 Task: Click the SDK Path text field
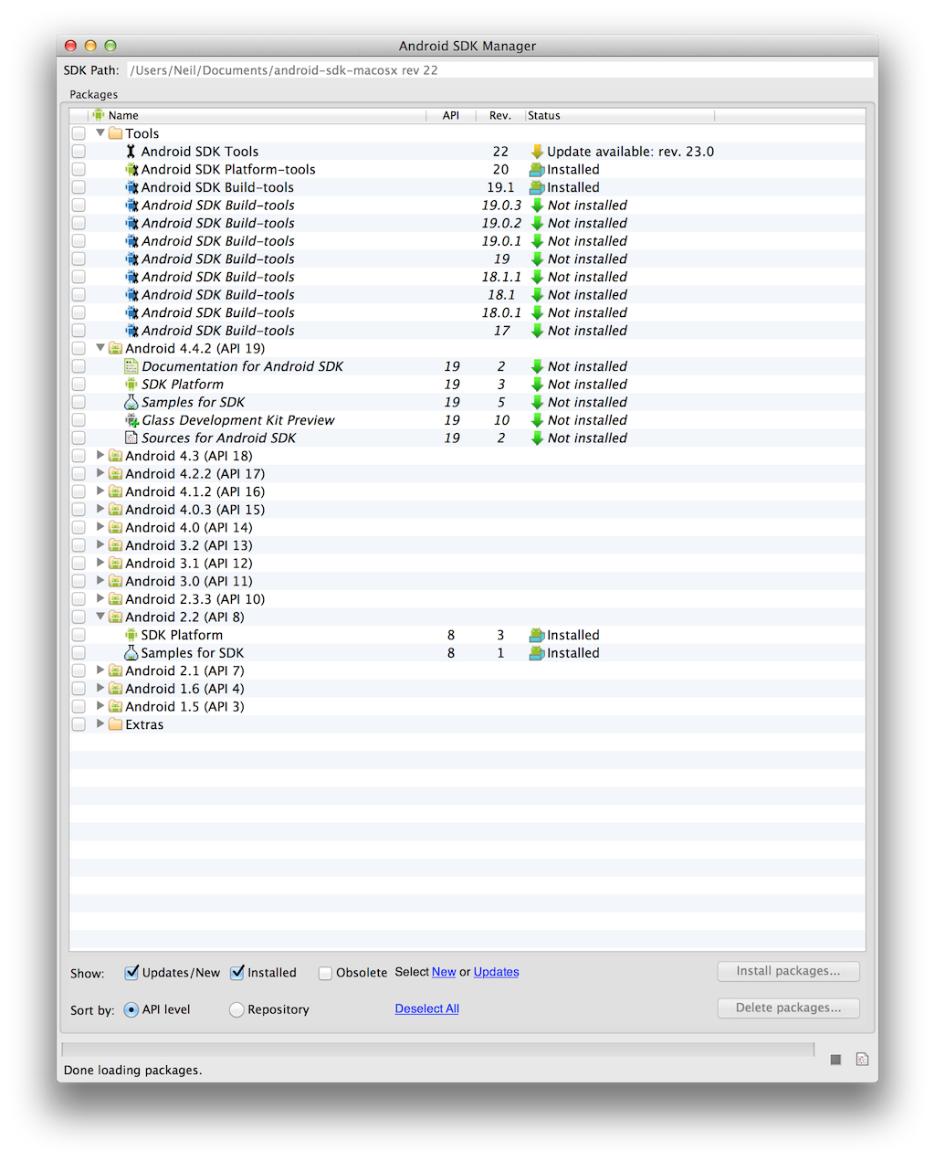point(499,70)
